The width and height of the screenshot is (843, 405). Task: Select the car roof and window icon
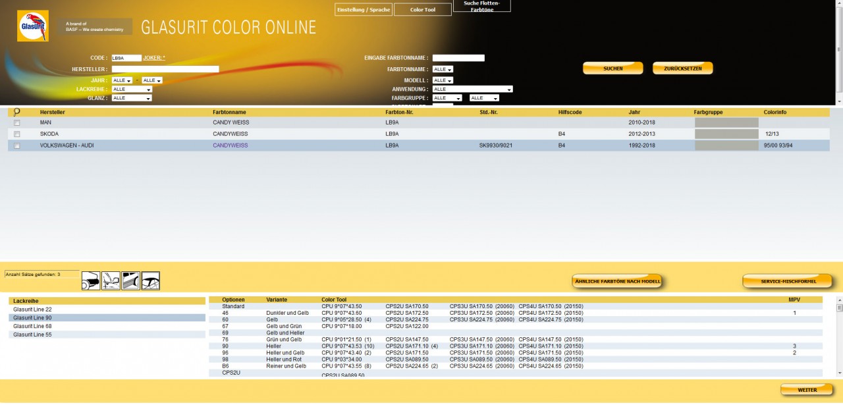(151, 281)
